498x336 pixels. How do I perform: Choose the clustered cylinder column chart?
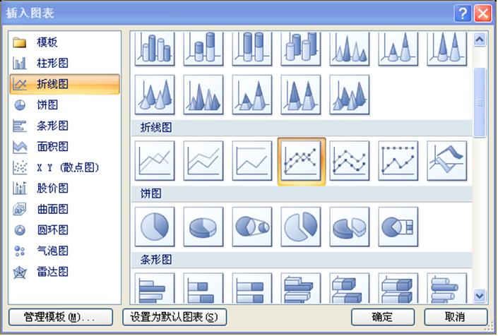[155, 49]
